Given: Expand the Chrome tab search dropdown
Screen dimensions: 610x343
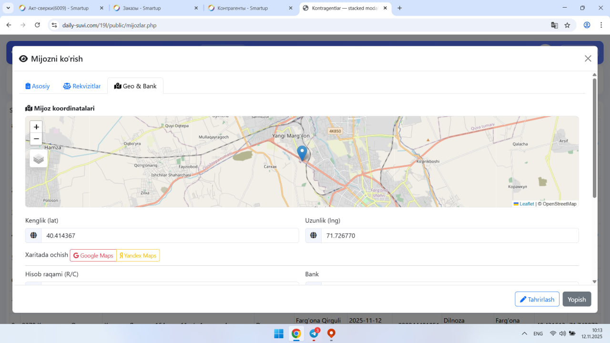Looking at the screenshot, I should 9,8.
